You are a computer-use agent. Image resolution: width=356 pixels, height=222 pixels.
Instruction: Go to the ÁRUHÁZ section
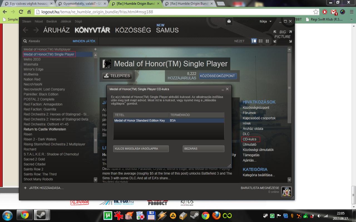tap(56, 30)
